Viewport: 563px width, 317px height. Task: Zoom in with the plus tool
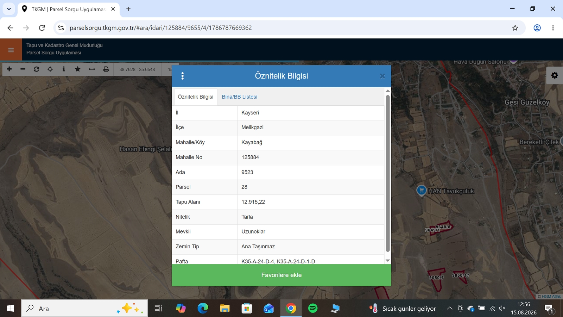coord(9,69)
